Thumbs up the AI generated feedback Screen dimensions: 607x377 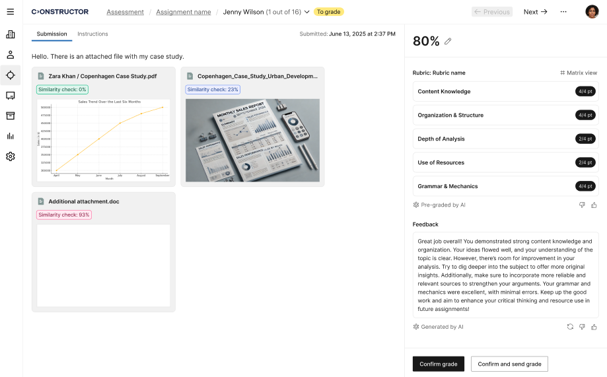click(594, 327)
